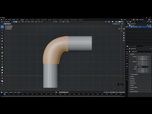Expand the Viewport Display panel
The image size is (152, 114).
click(133, 87)
